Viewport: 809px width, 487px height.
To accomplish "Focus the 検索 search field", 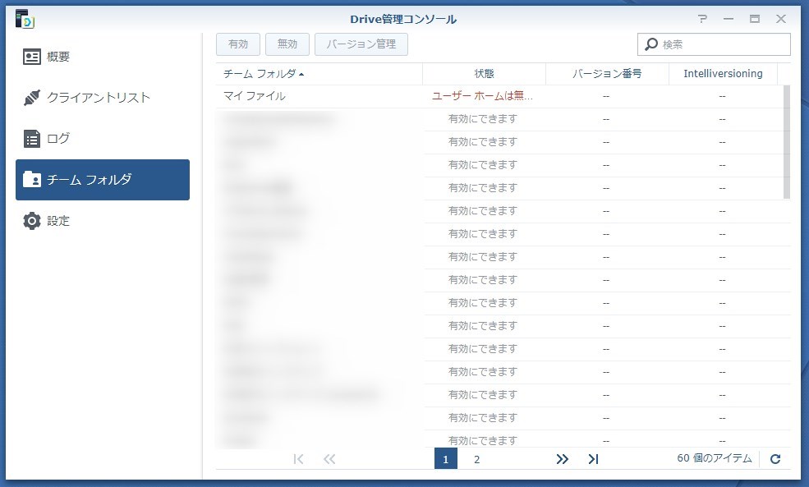I will (x=714, y=44).
